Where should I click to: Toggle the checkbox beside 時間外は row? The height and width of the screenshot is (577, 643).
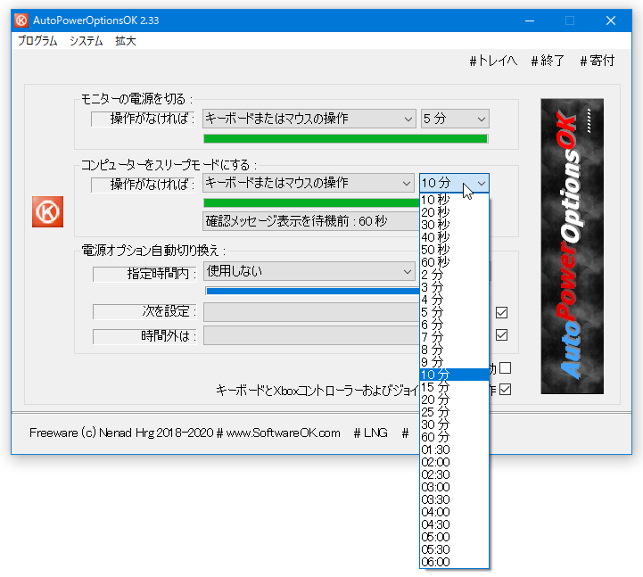click(x=501, y=335)
